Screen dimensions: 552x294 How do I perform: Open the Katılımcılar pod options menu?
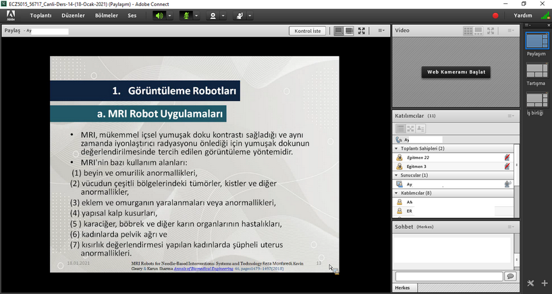[511, 116]
